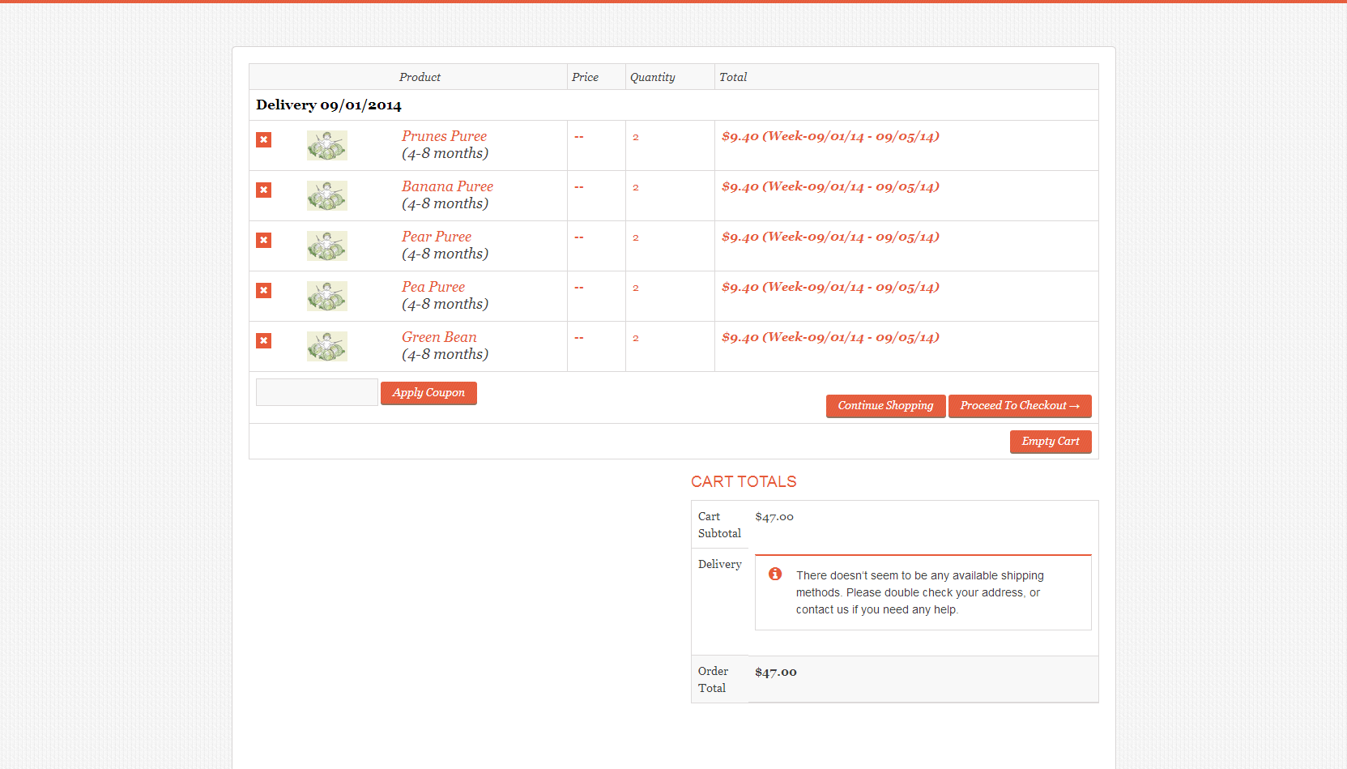Go to the Pea Puree product link
1347x769 pixels.
[x=433, y=287]
